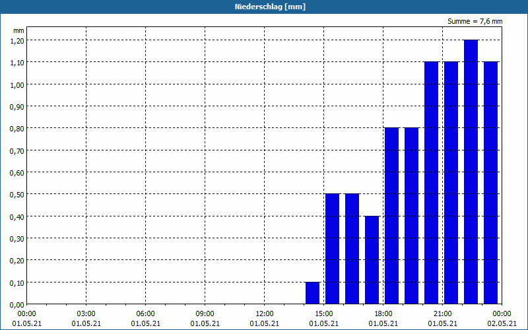Click the 0,50 y-axis value

point(17,194)
